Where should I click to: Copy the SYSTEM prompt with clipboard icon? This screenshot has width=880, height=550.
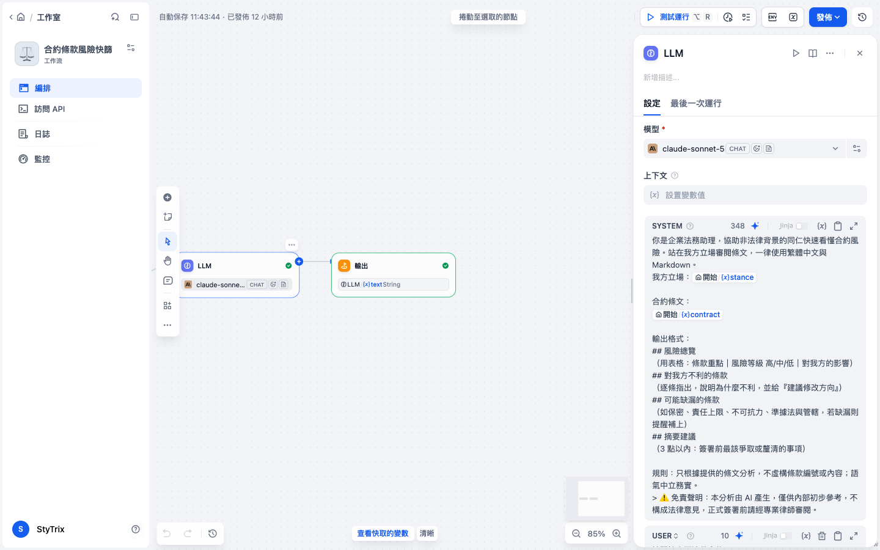(838, 226)
